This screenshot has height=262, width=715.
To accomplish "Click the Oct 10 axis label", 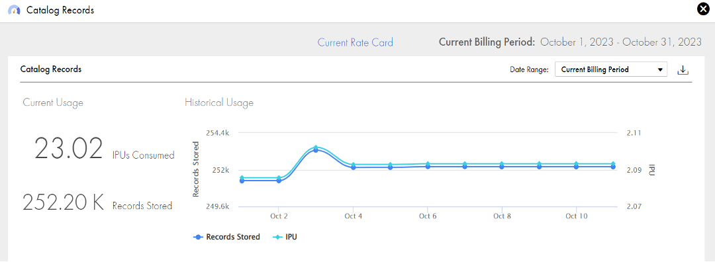I will coord(577,216).
